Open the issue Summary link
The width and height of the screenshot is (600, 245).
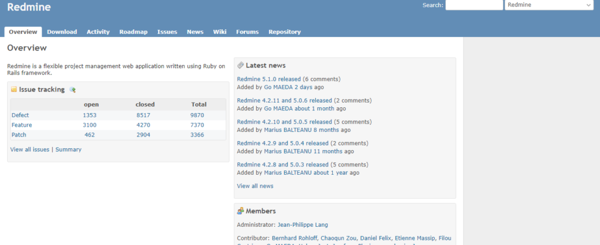[69, 149]
